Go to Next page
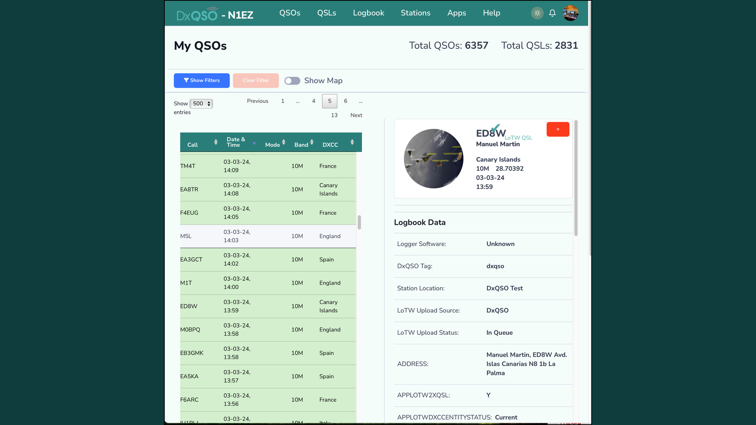This screenshot has height=425, width=756. [356, 115]
